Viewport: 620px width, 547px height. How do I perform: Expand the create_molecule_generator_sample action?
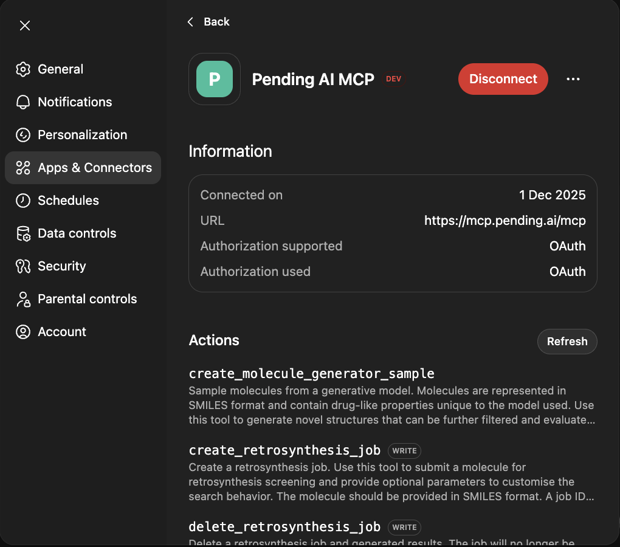coord(311,373)
